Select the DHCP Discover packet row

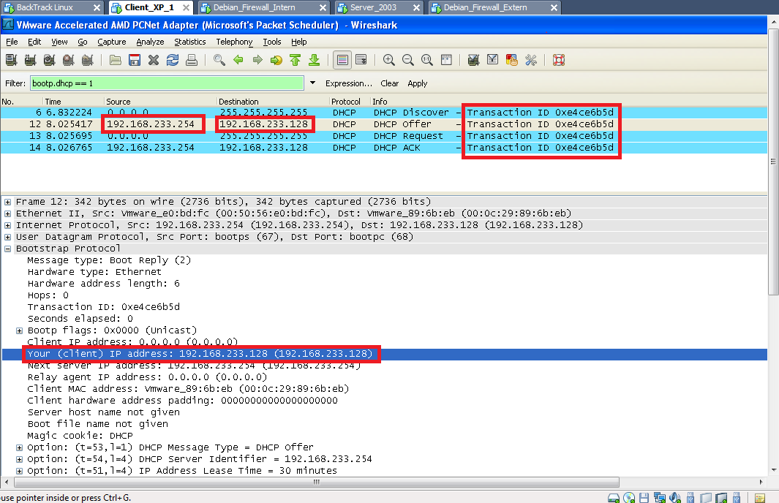click(383, 112)
